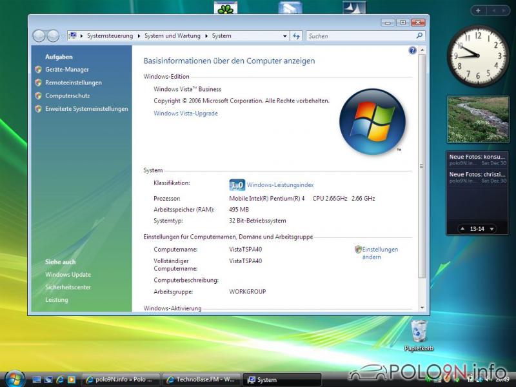This screenshot has width=516, height=387.
Task: Open Computerschutz settings
Action: [x=68, y=95]
